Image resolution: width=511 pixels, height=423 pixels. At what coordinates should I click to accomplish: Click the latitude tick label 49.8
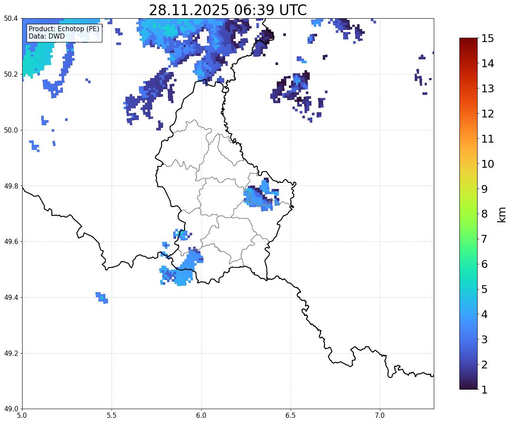[x=11, y=186]
